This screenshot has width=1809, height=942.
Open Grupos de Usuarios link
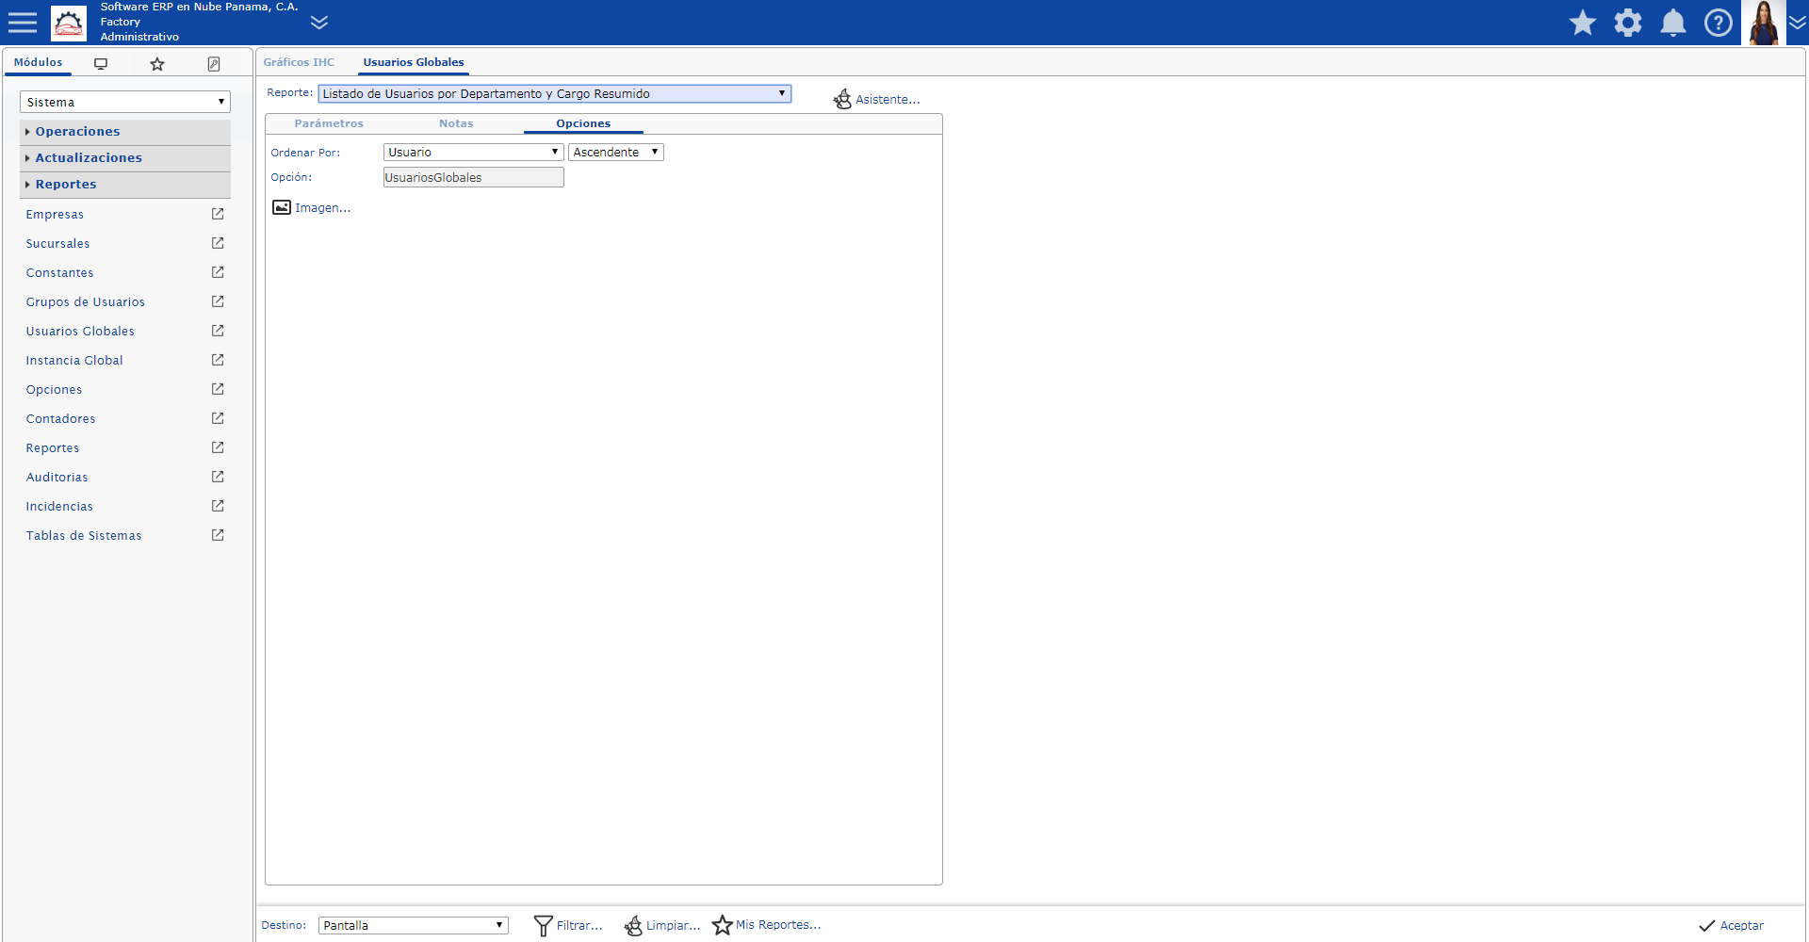coord(85,302)
